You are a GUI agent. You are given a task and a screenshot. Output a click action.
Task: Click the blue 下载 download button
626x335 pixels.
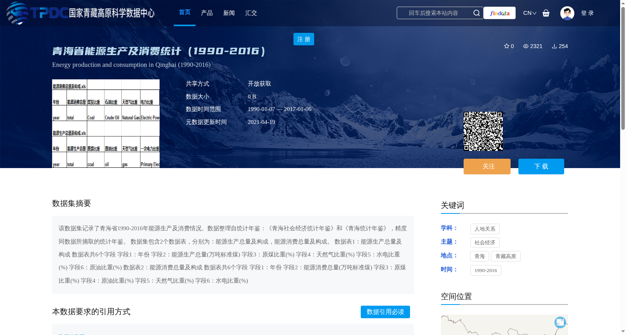541,167
